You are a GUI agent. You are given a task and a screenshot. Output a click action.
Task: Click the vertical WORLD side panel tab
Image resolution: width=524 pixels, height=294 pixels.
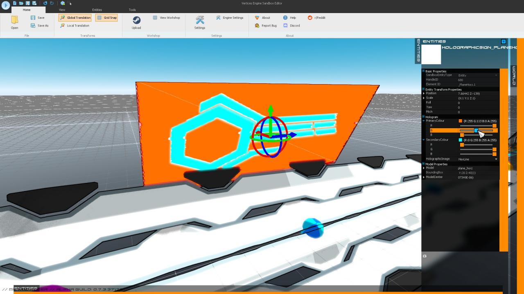pos(514,76)
